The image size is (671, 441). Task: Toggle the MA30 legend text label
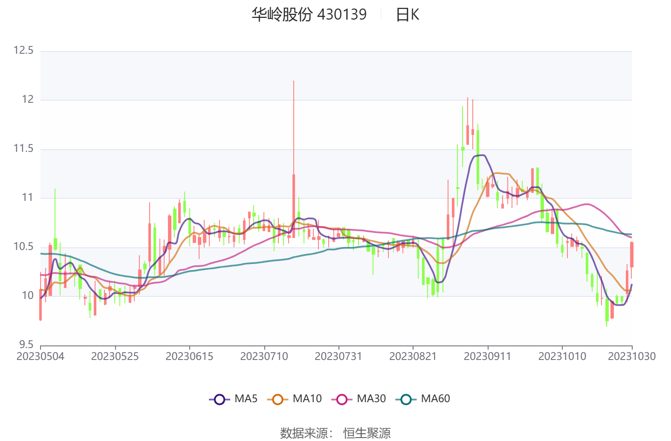point(371,399)
